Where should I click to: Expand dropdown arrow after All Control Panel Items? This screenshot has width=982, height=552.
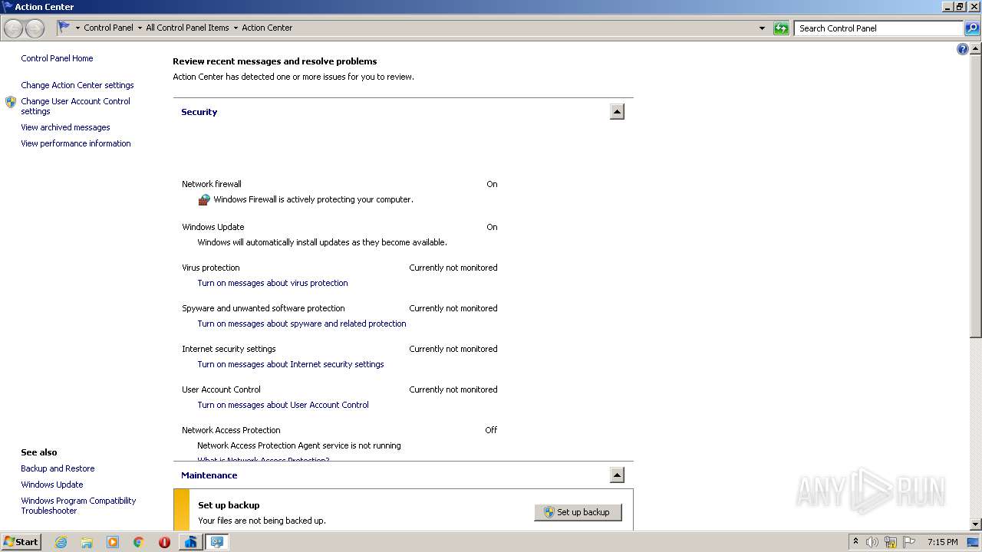pyautogui.click(x=236, y=28)
